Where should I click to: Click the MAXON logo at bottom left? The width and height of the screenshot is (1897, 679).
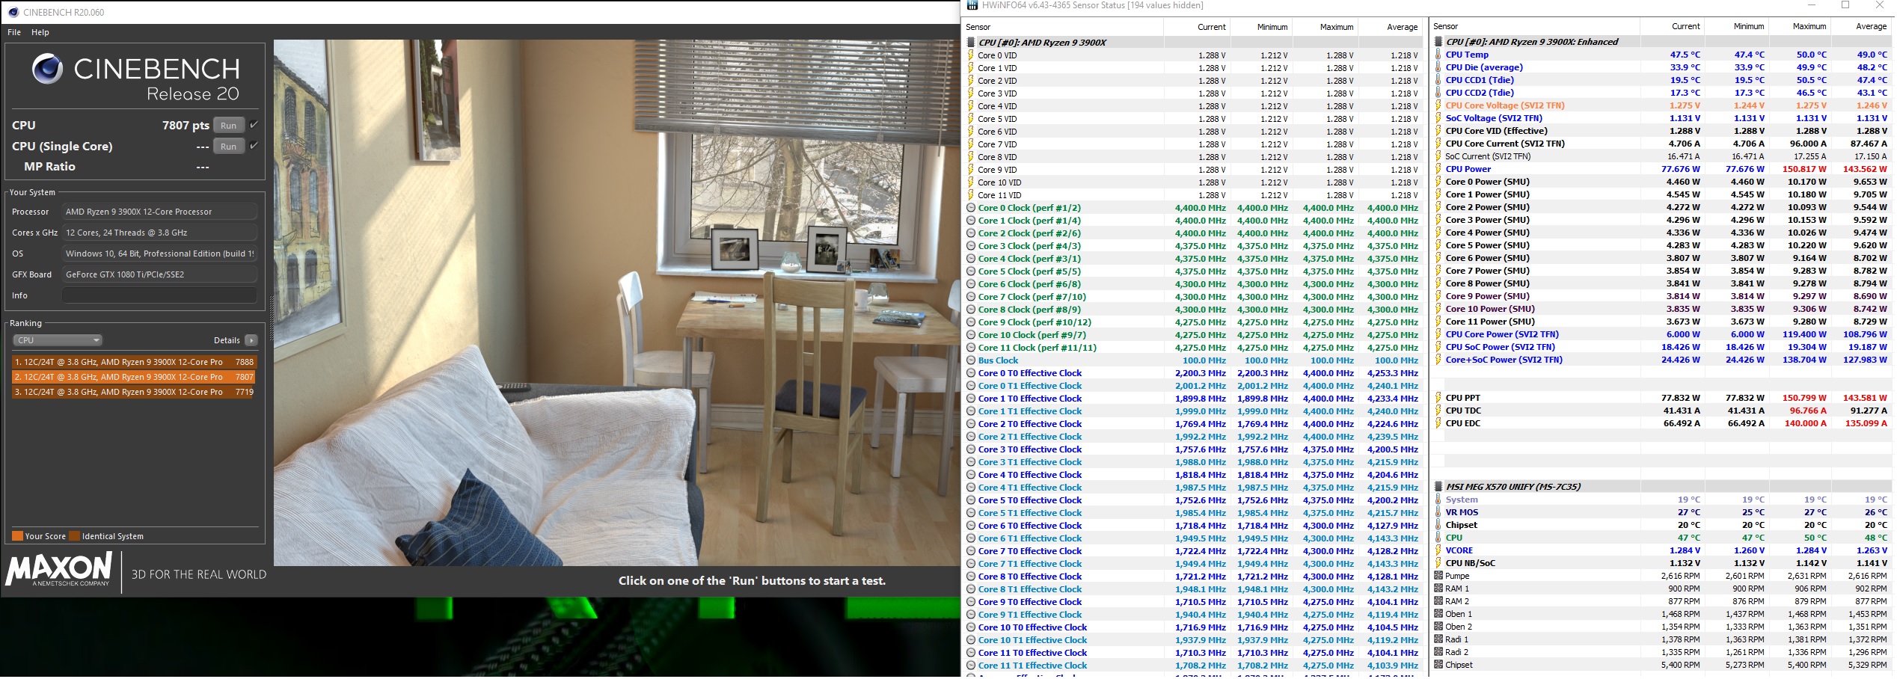tap(59, 570)
